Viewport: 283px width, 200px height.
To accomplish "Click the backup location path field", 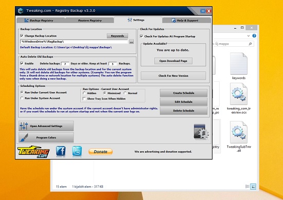I will pos(74,42).
